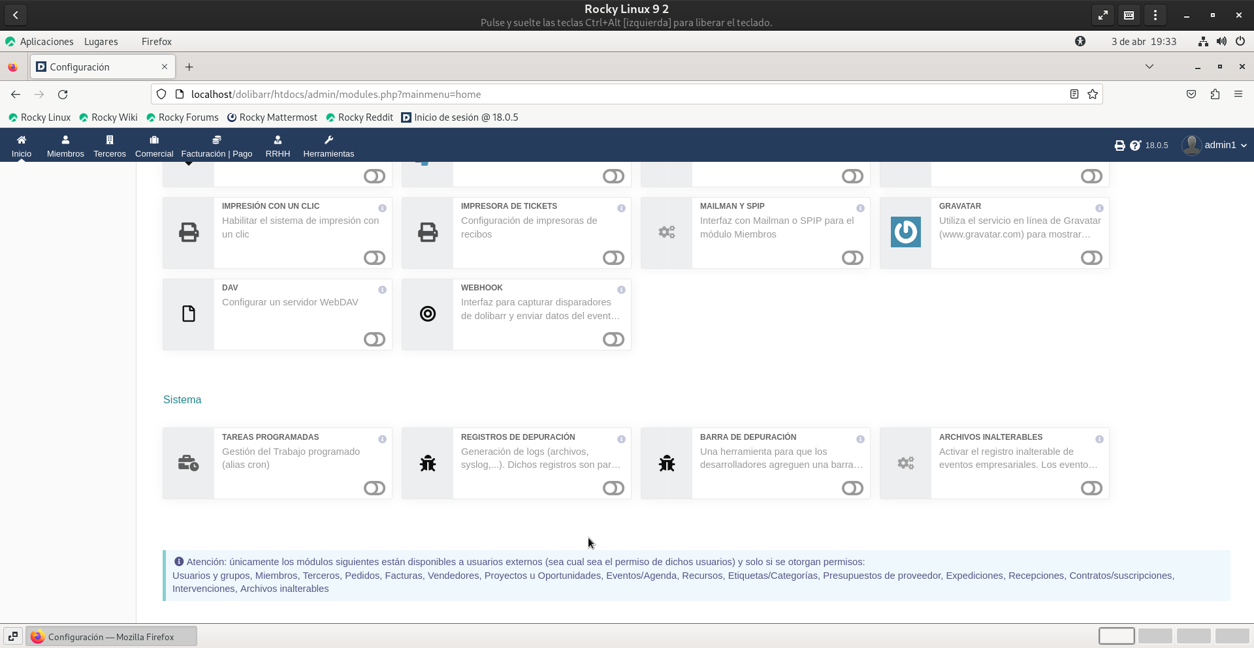This screenshot has width=1254, height=648.
Task: Enable the Mailman y SPIP module
Action: pos(852,258)
